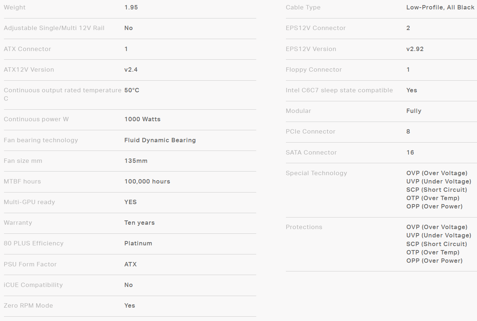Viewport: 477px width, 321px height.
Task: Click the "Special Technology" label
Action: pyautogui.click(x=316, y=173)
